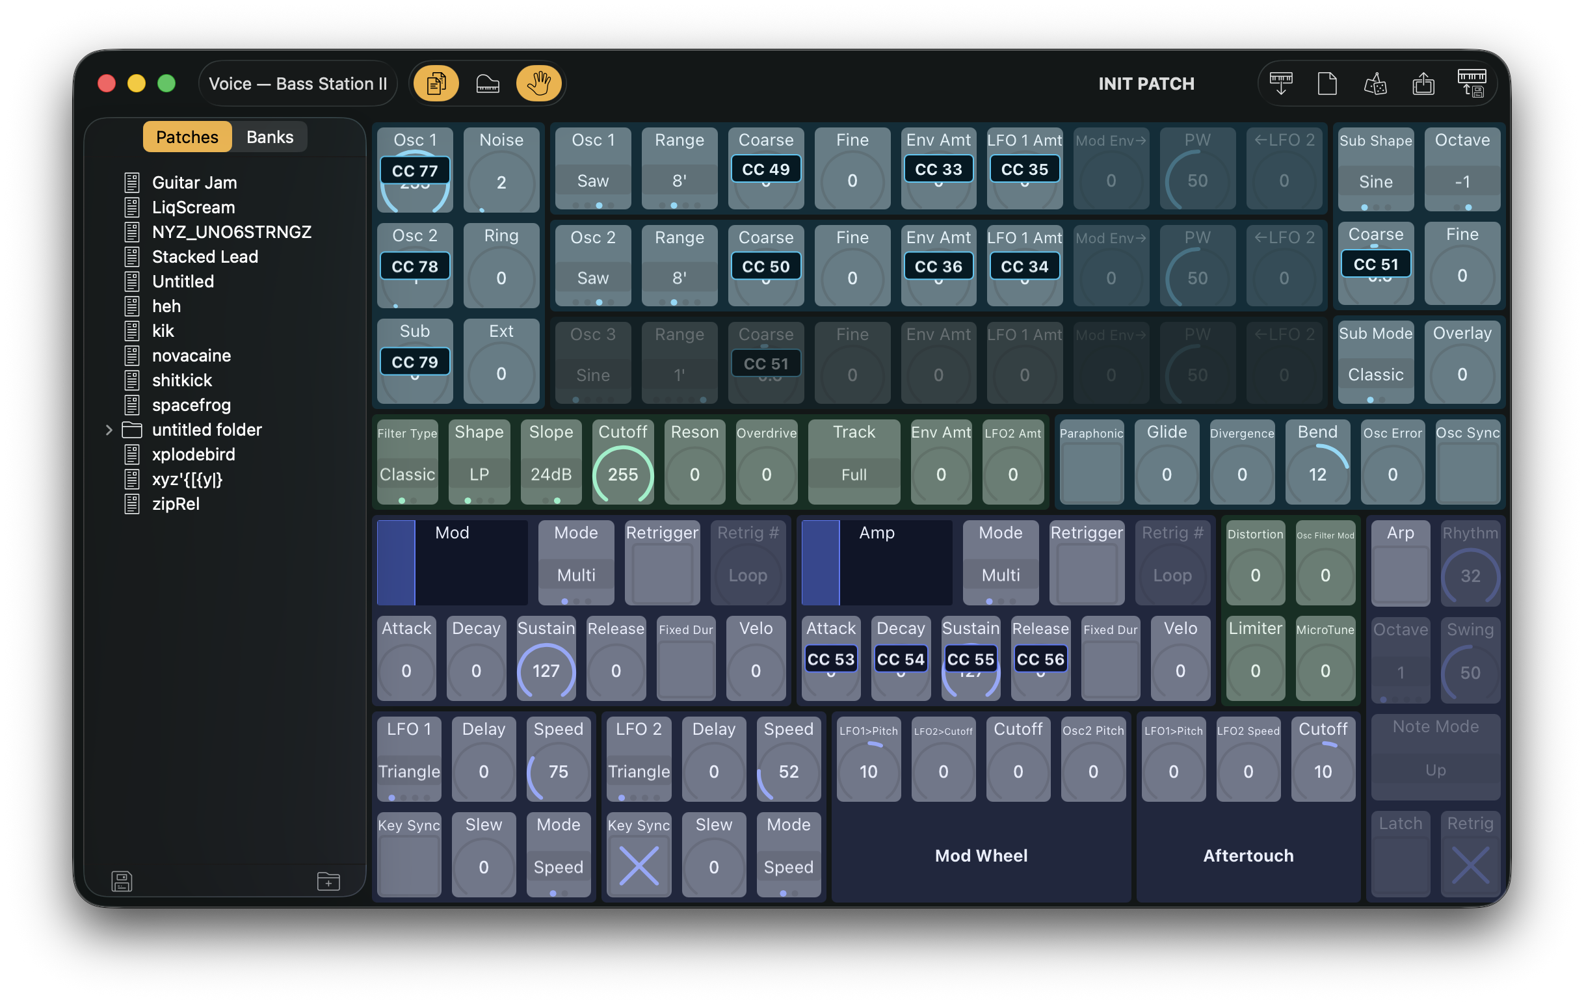
Task: Toggle the patch browser sidebar icon
Action: (x=435, y=83)
